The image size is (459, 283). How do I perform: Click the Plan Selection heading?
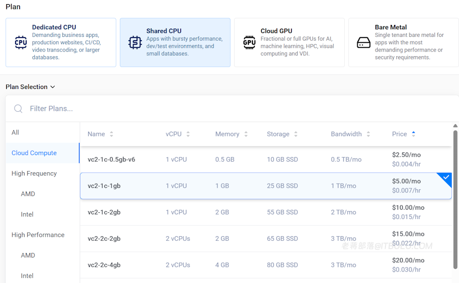pyautogui.click(x=27, y=87)
